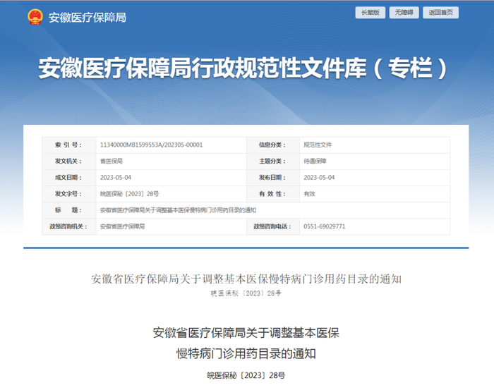Image resolution: width=494 pixels, height=390 pixels.
Task: Switch to 长辈版 mode
Action: pos(370,13)
